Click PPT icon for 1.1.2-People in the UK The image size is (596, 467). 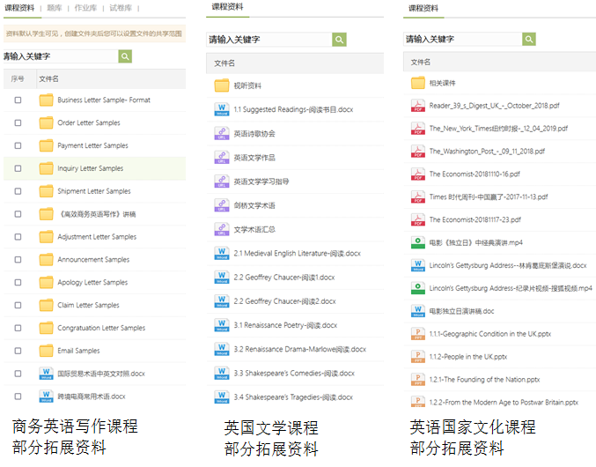point(418,357)
